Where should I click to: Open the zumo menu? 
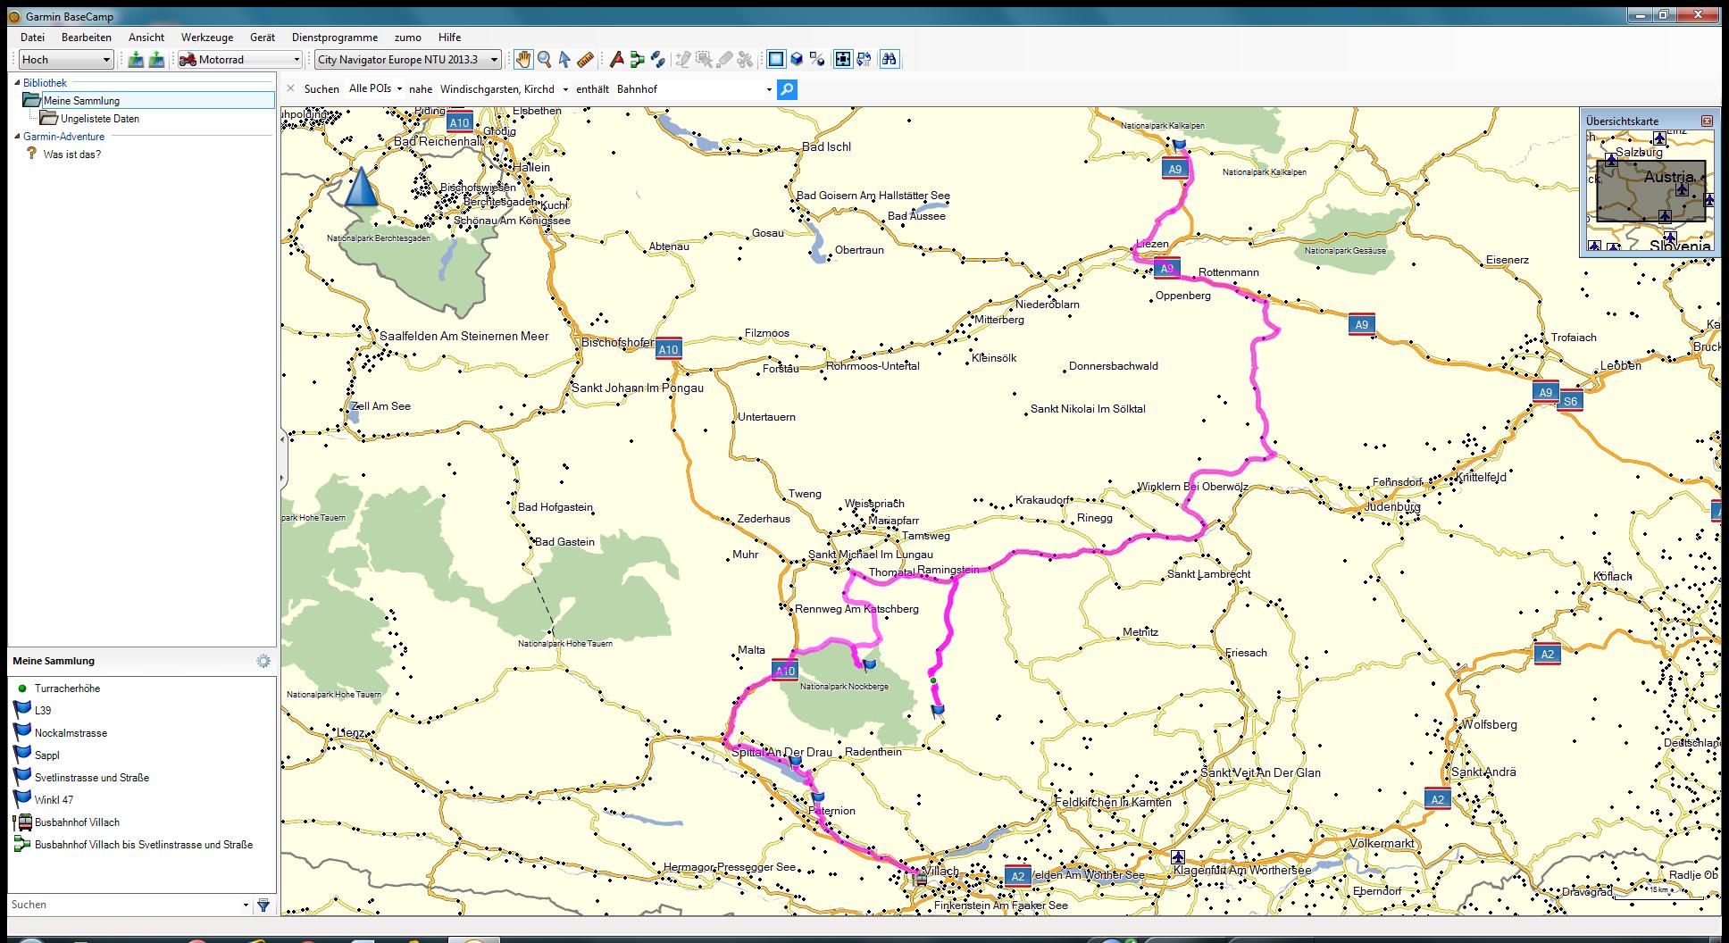[x=408, y=38]
